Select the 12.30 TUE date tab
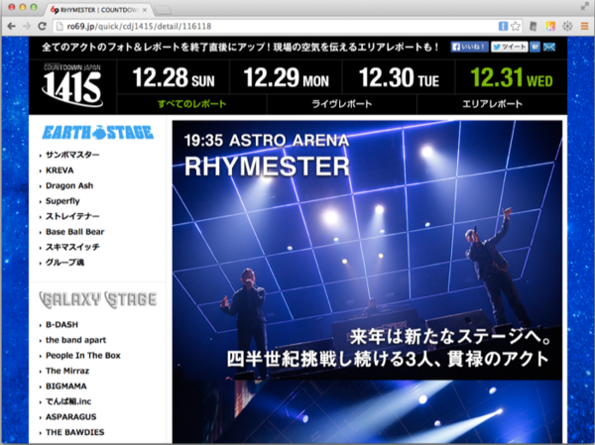Viewport: 595px width, 445px height. [x=399, y=77]
